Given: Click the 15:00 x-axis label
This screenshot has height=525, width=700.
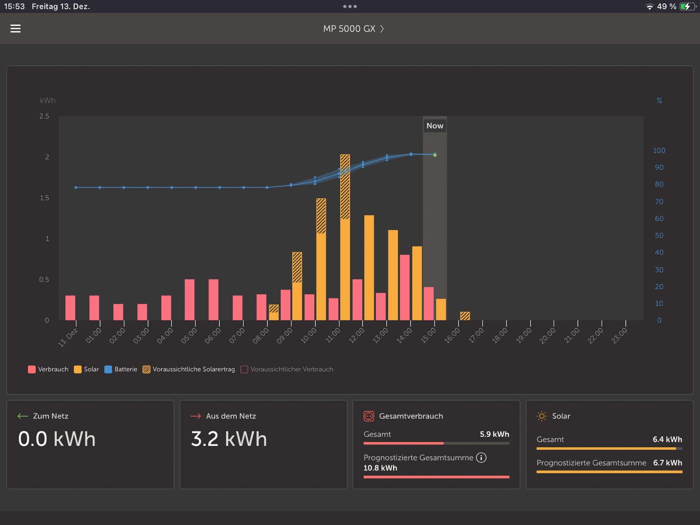Looking at the screenshot, I should (428, 336).
